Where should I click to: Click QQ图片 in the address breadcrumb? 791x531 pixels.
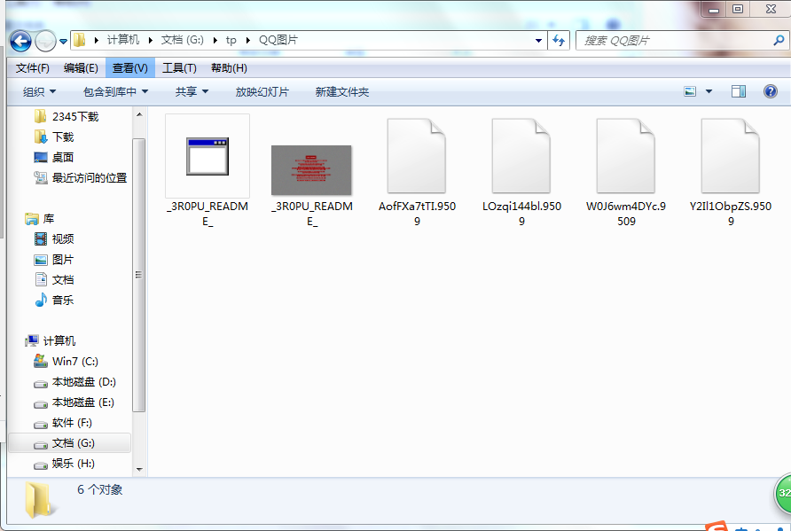(278, 40)
